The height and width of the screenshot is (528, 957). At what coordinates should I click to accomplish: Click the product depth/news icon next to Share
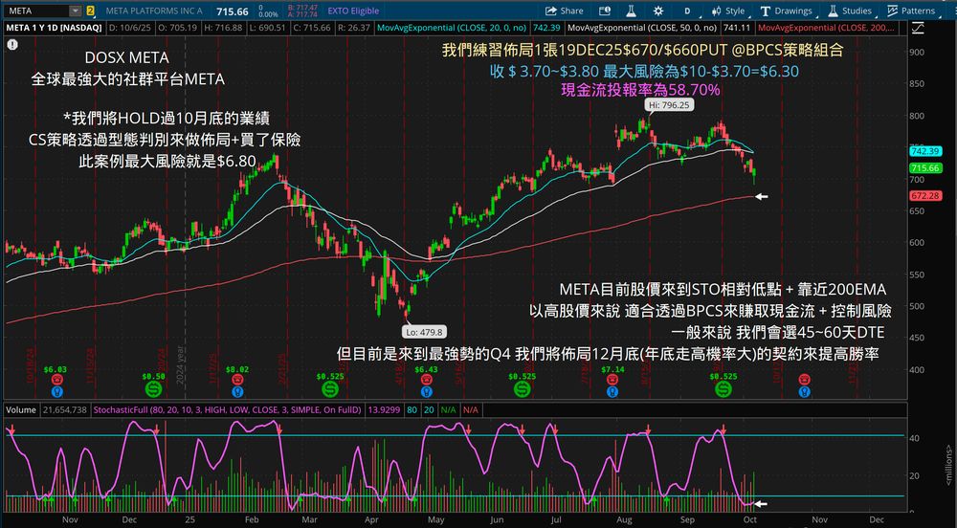tap(604, 11)
